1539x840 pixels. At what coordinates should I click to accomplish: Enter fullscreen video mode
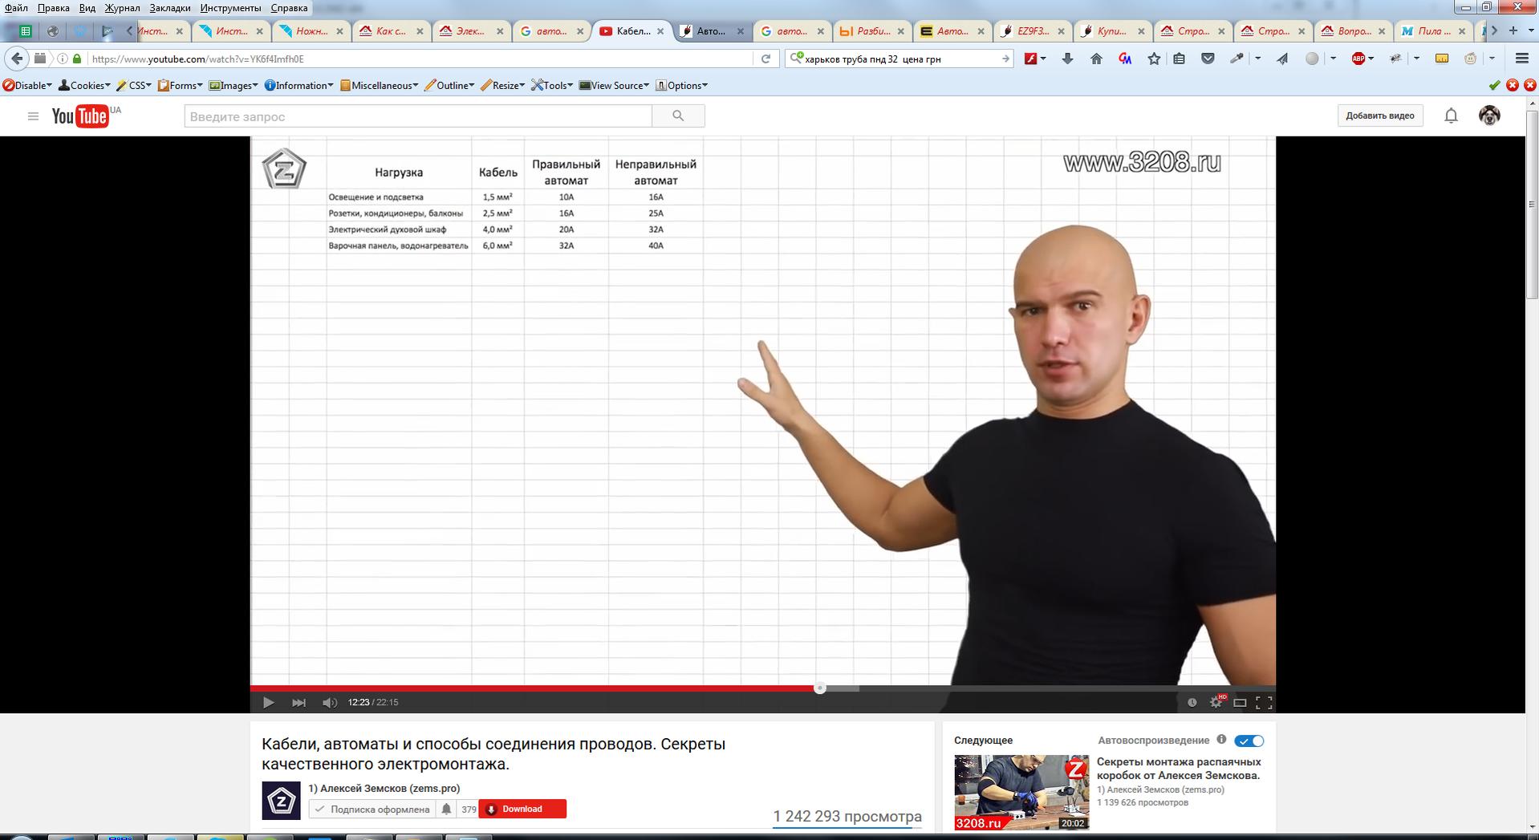[1264, 703]
